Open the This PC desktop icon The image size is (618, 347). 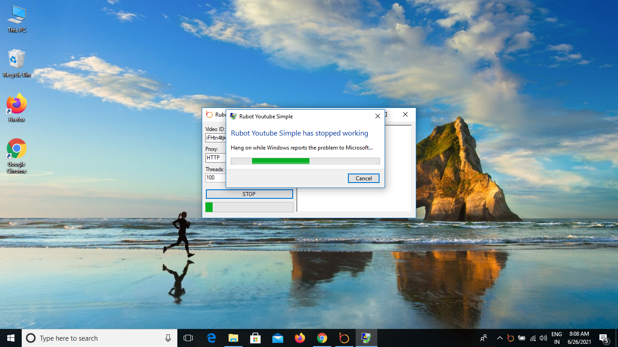tap(17, 19)
